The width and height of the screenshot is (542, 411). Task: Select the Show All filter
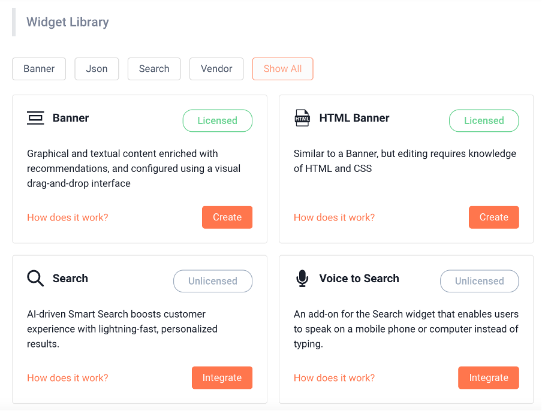(x=282, y=68)
